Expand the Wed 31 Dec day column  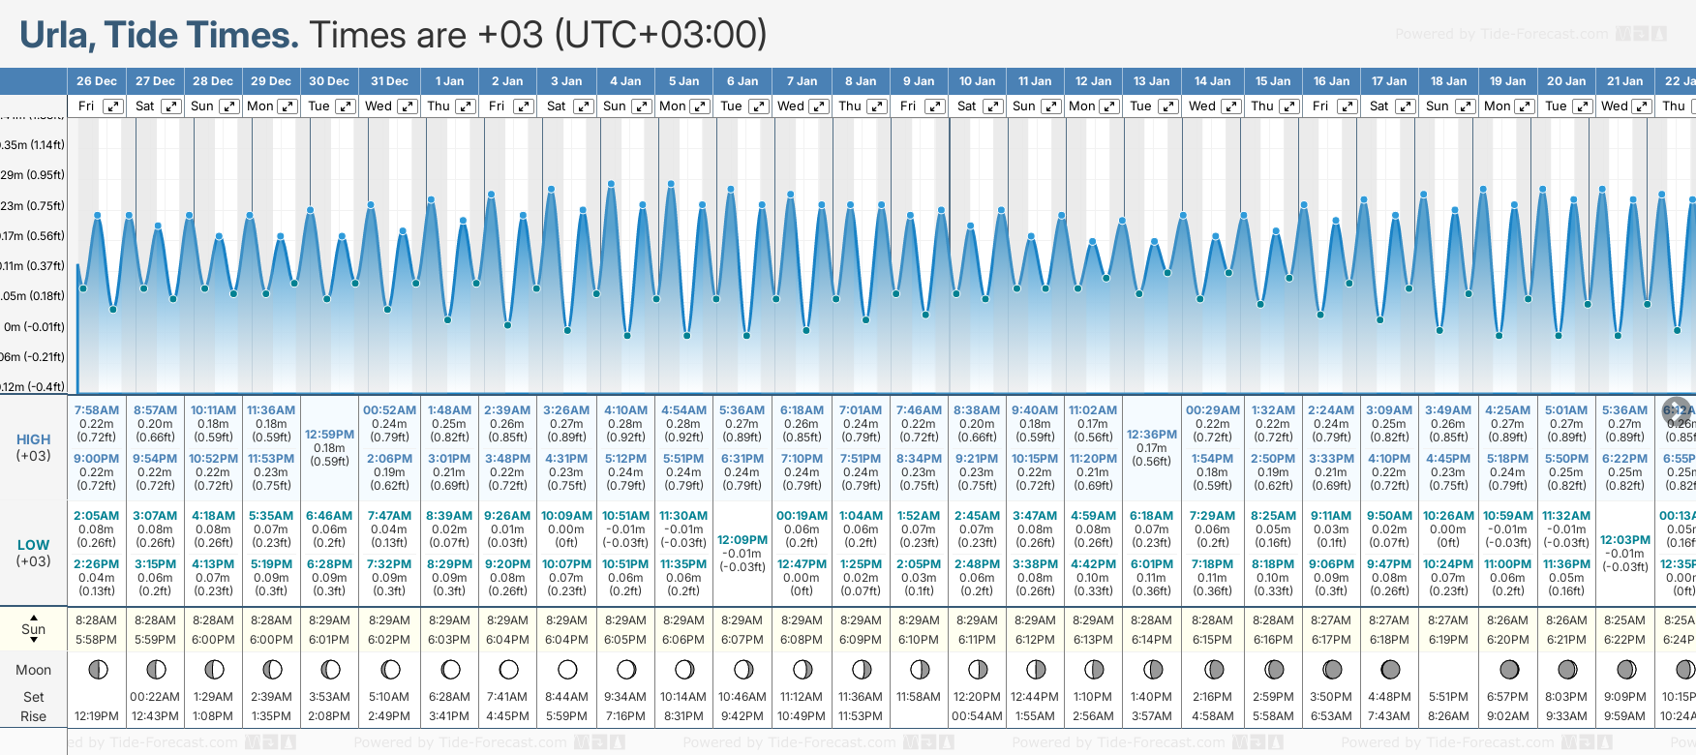click(x=408, y=106)
